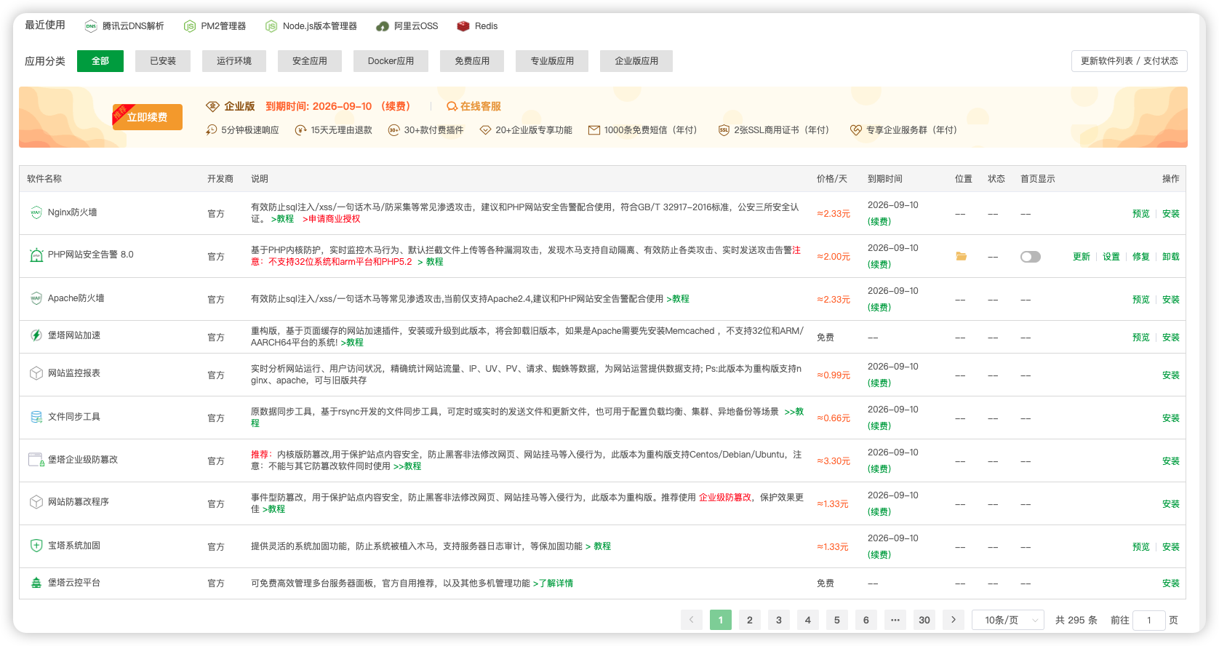Click the 堡塔网站加速 lightning icon

click(36, 335)
